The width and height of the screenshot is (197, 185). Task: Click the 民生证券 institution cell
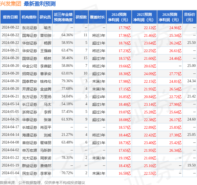pyautogui.click(x=30, y=173)
